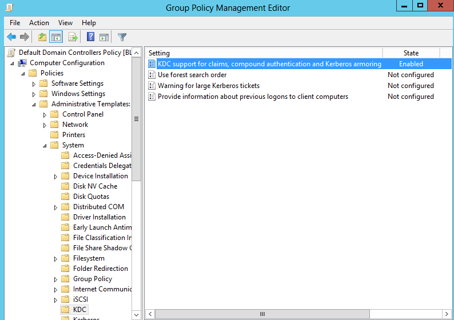Sort by the State column header
The image size is (454, 320).
411,53
